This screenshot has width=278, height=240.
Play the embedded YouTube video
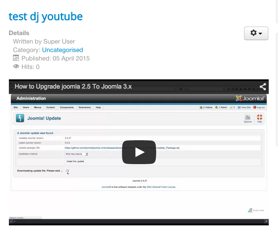[x=139, y=152]
